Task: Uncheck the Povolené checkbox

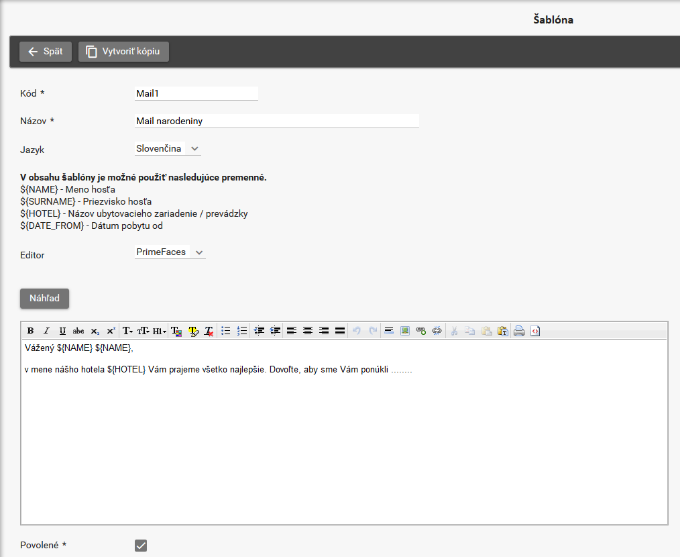Action: (141, 545)
